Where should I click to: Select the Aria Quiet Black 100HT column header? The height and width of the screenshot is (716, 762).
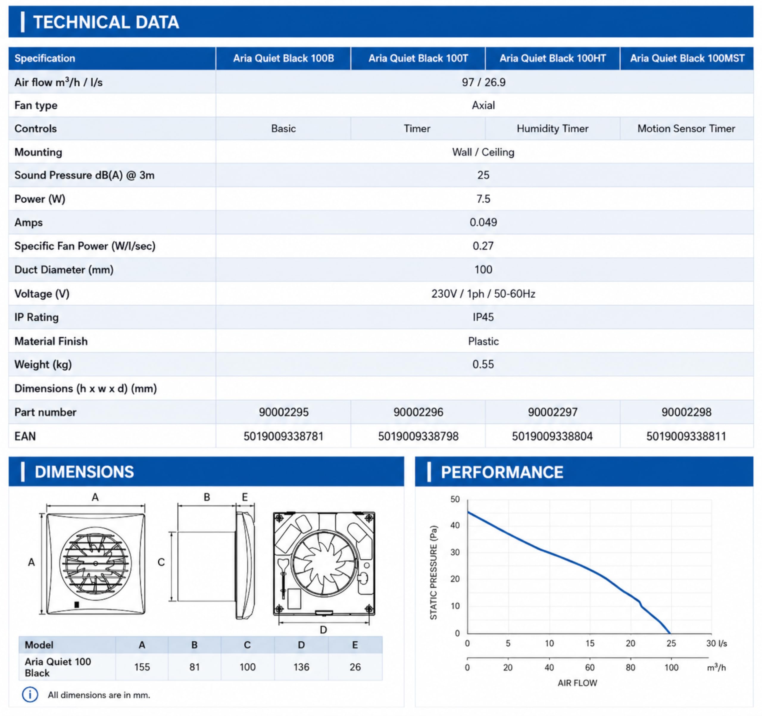click(553, 58)
